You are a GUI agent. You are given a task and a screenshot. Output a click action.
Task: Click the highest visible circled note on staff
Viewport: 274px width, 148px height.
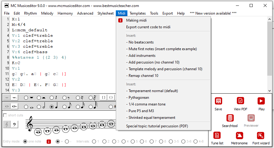click(111, 124)
